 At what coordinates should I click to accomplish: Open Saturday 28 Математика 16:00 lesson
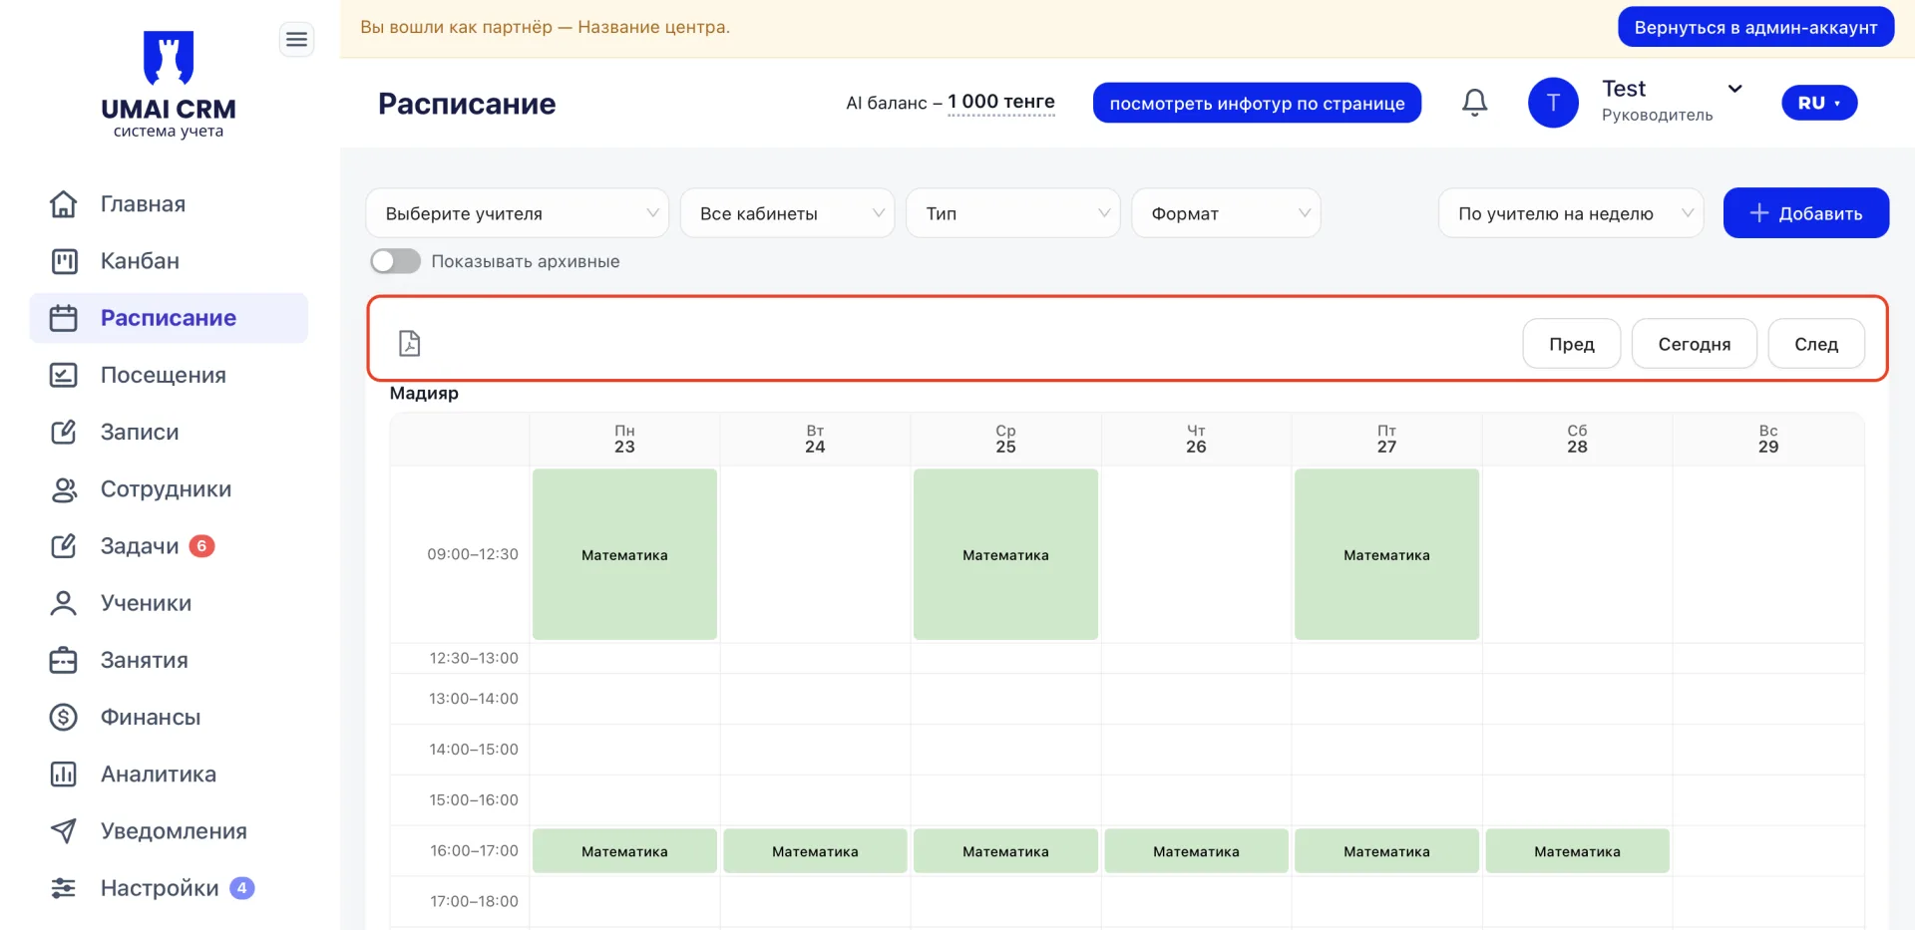point(1577,851)
